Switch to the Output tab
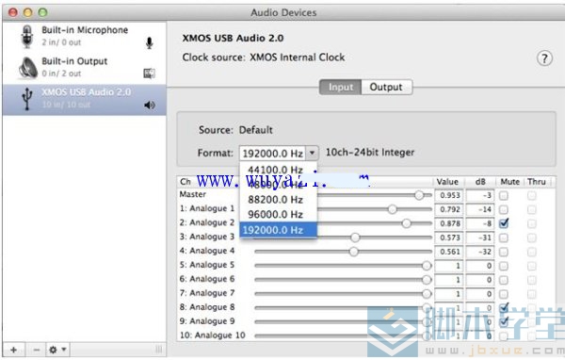 click(x=386, y=87)
